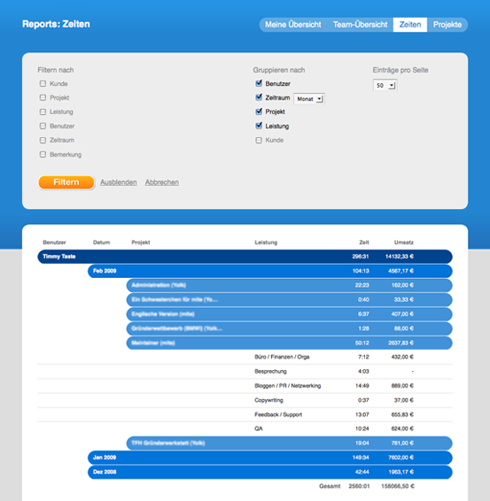Click the Datum column header
This screenshot has height=501, width=490.
[101, 243]
